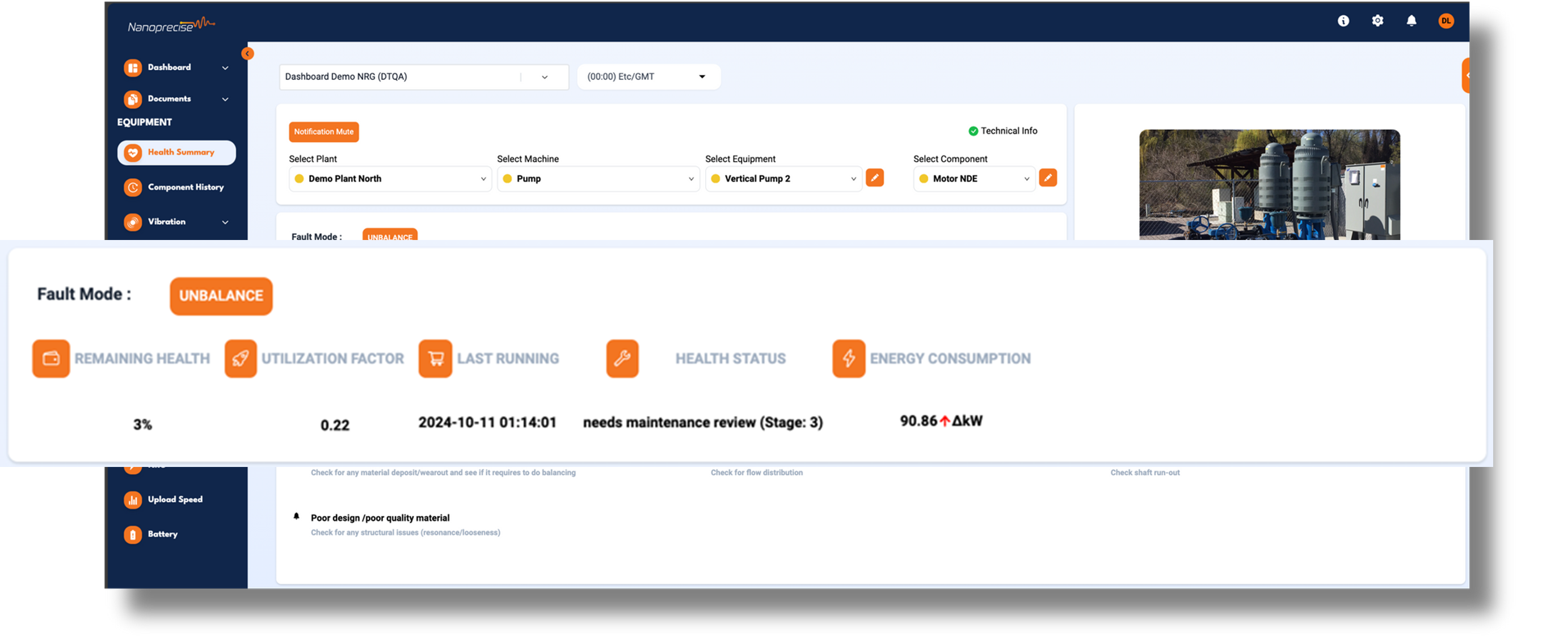Click the Remaining Health wallet icon
The height and width of the screenshot is (640, 1559).
51,359
